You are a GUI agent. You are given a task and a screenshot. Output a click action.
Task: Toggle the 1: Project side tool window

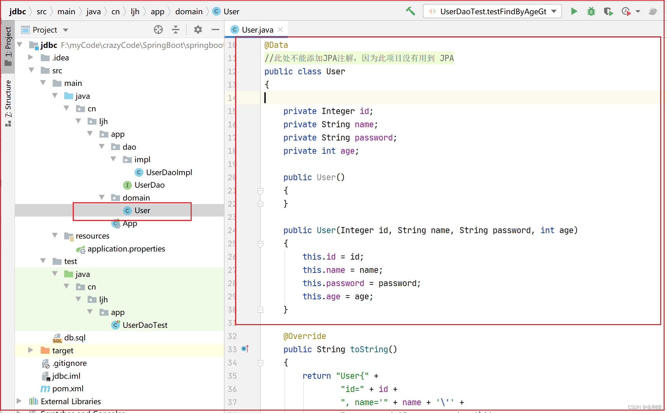click(8, 46)
